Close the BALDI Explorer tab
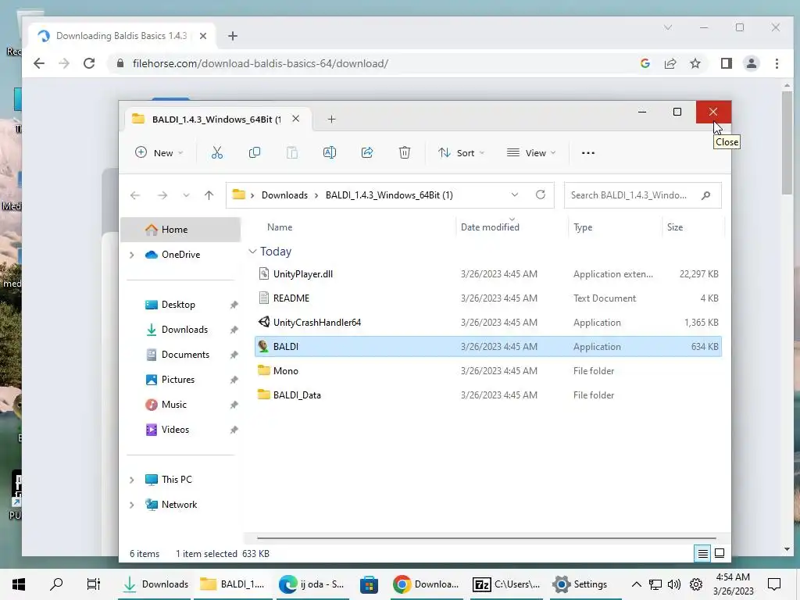 (295, 119)
